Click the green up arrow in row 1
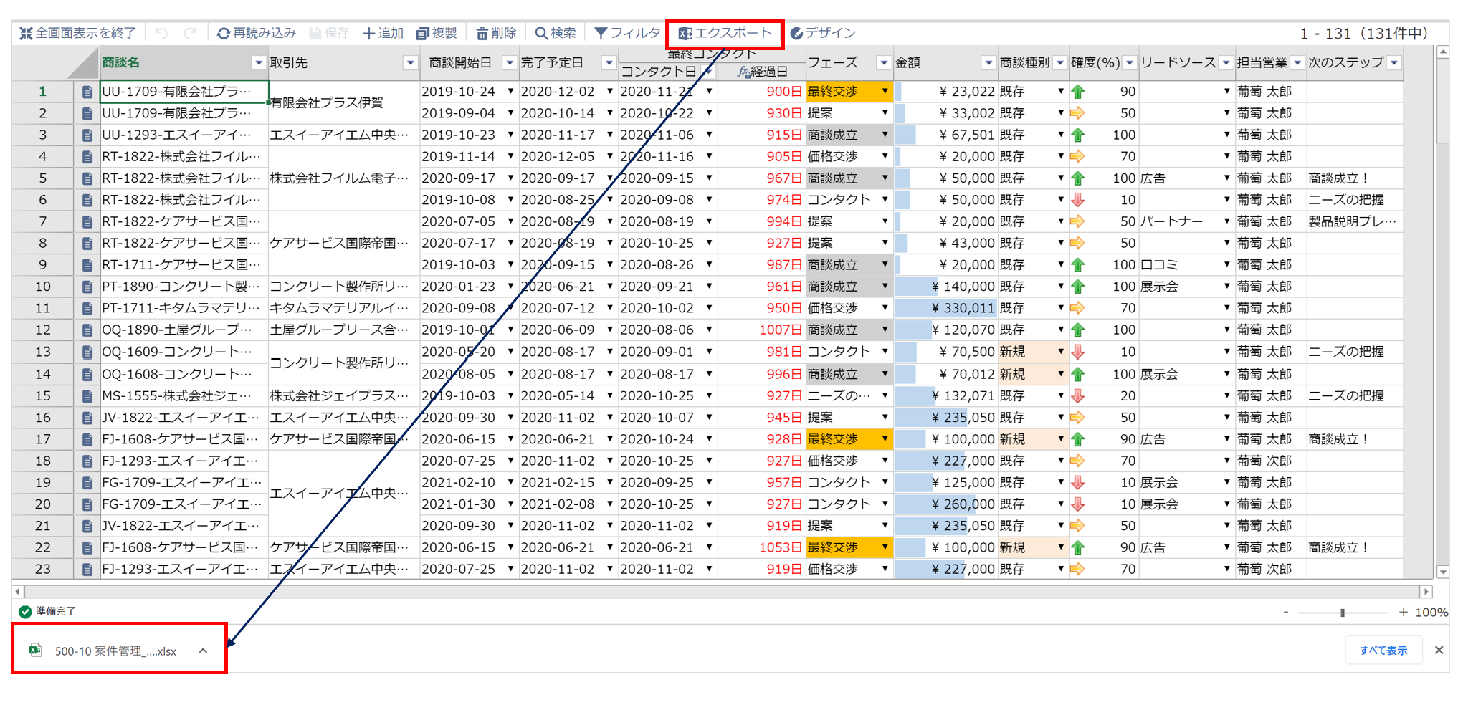 1077,92
